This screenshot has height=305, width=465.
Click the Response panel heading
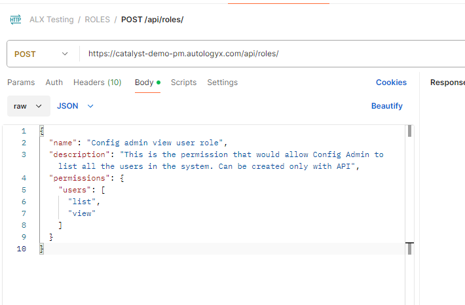[x=447, y=82]
